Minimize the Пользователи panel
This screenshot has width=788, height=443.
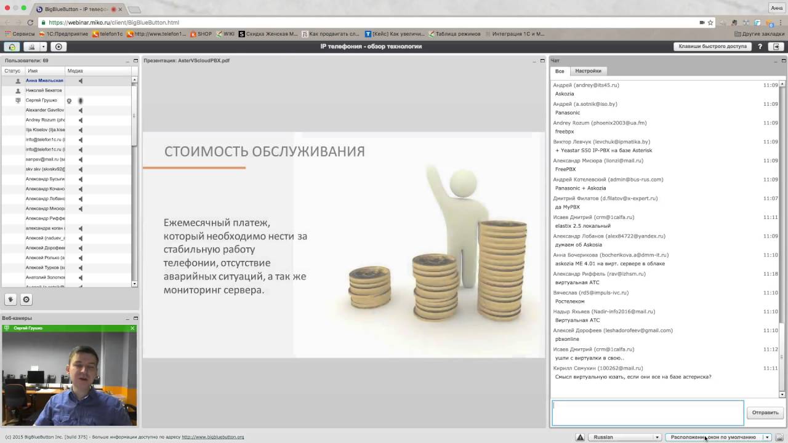coord(127,61)
